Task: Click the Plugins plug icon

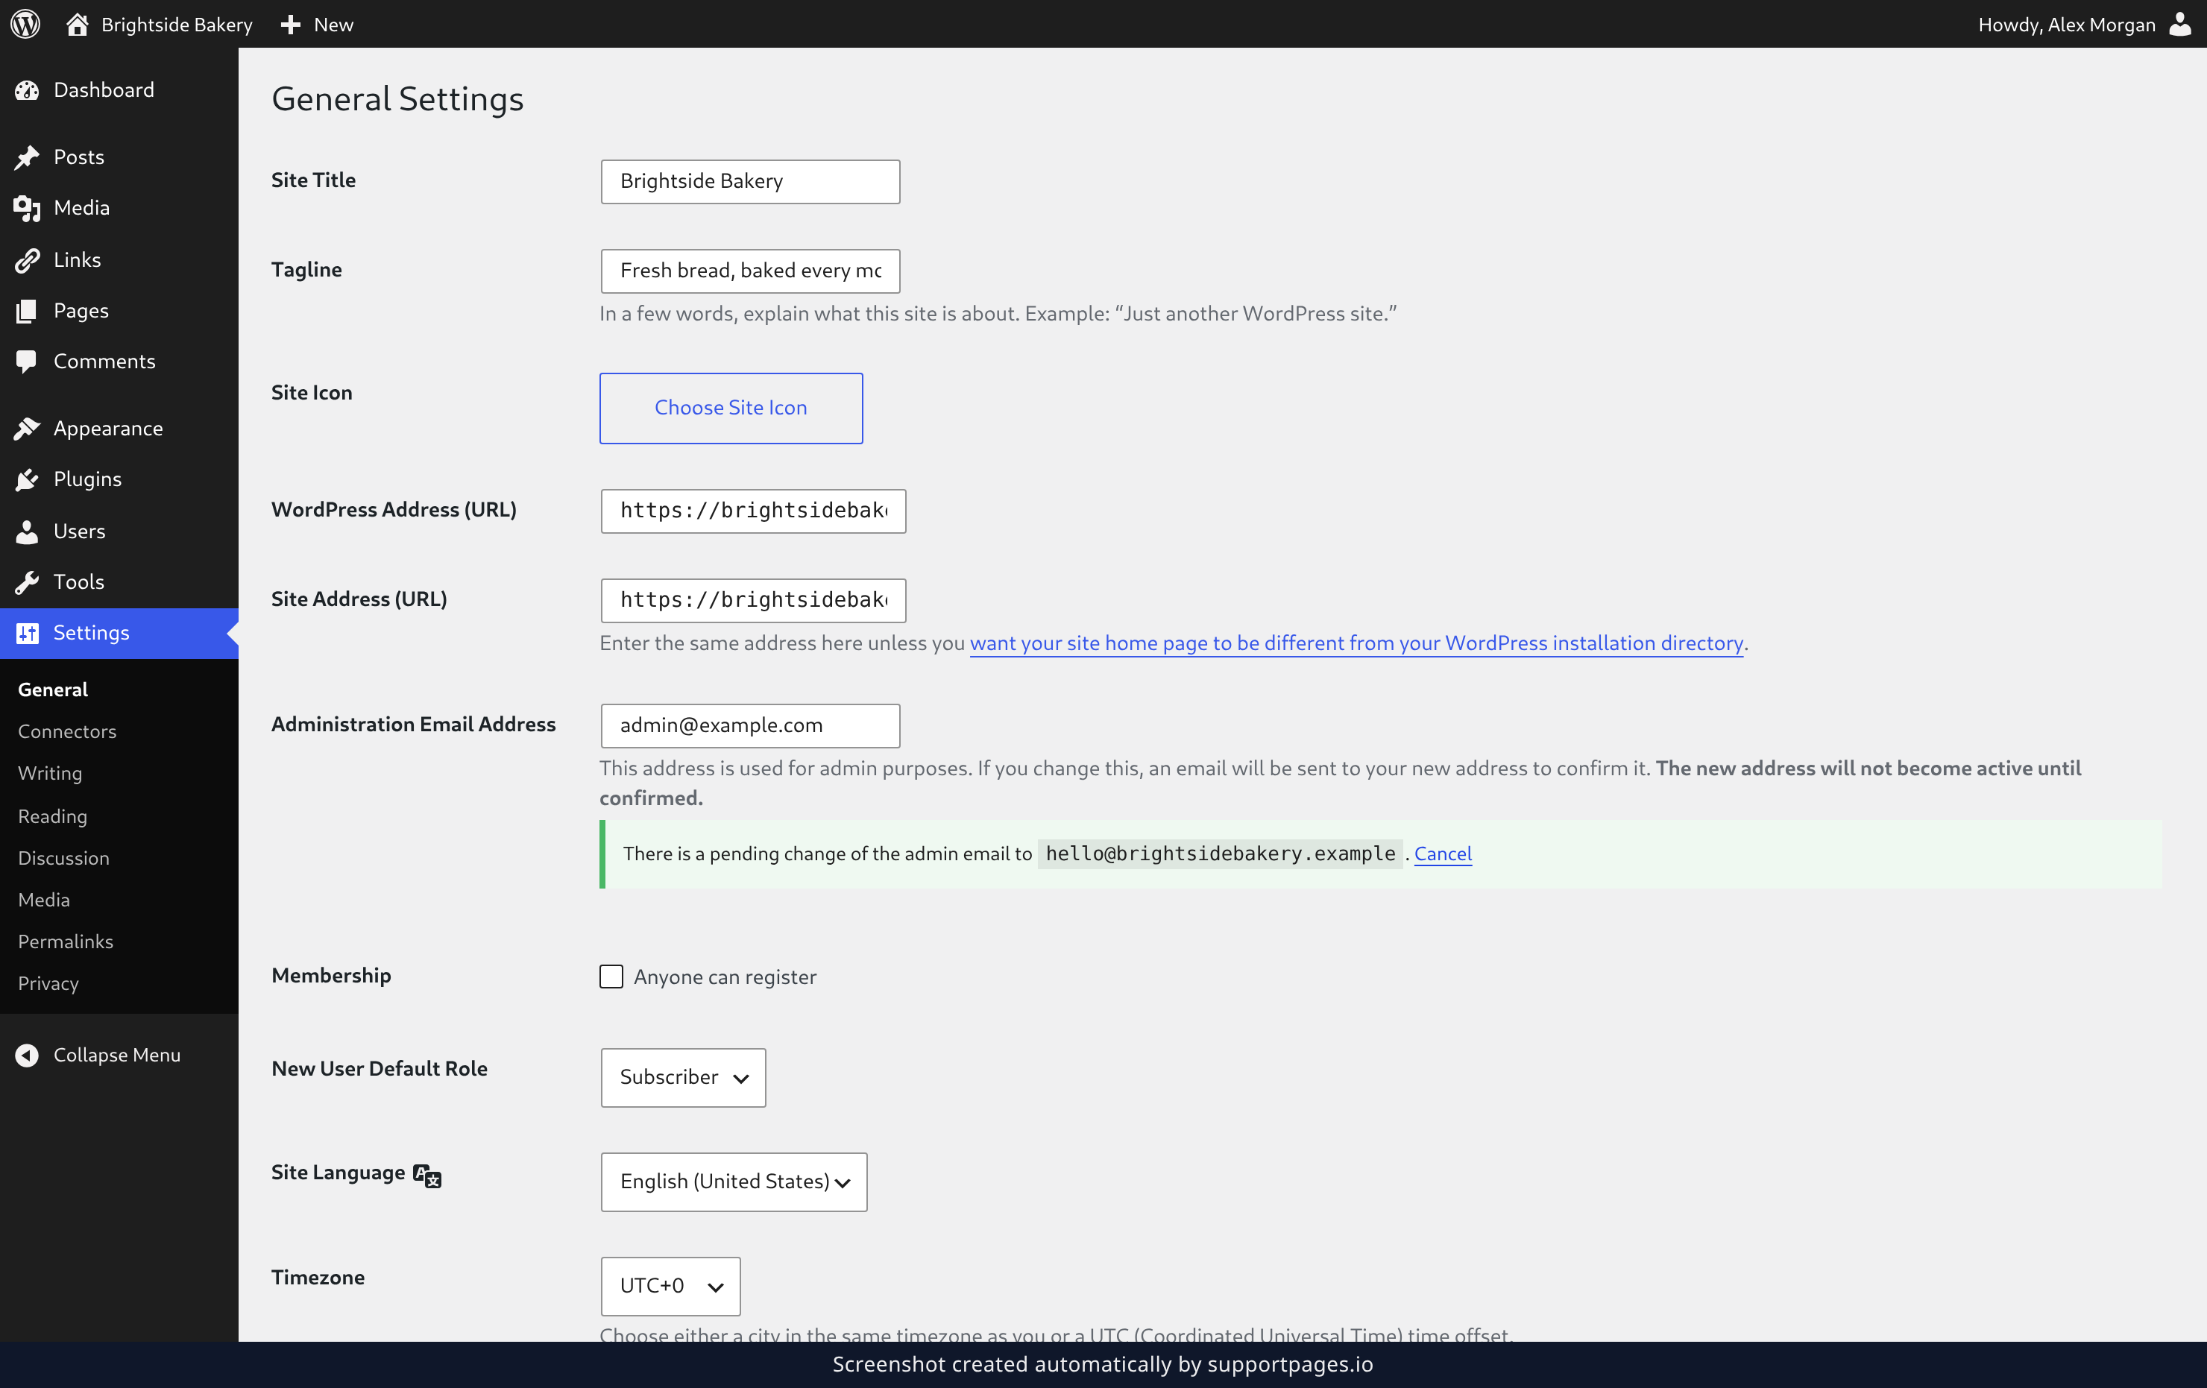Action: coord(28,480)
